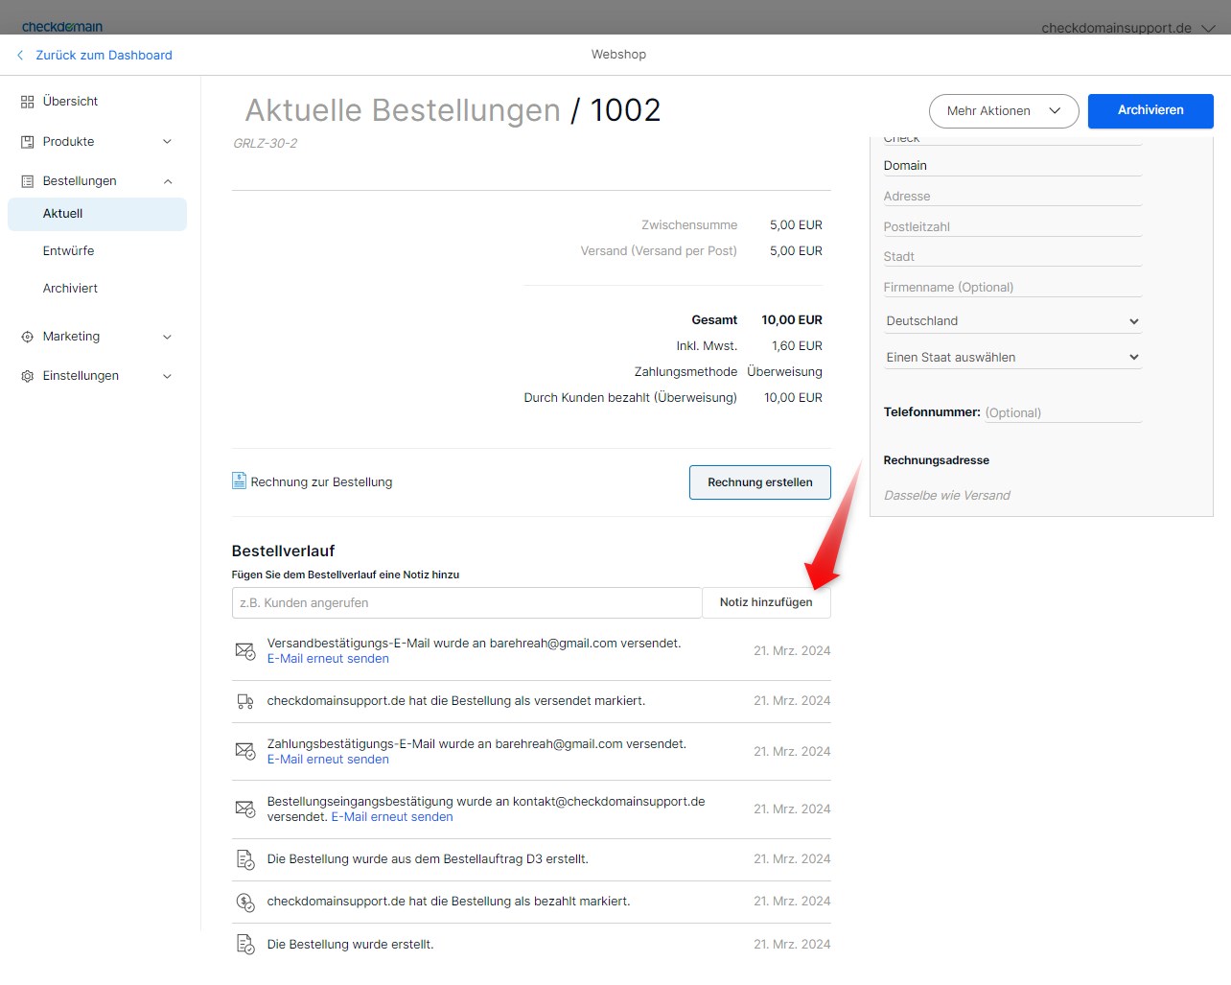This screenshot has width=1231, height=985.
Task: Click the Bestellungen list icon
Action: [x=27, y=181]
